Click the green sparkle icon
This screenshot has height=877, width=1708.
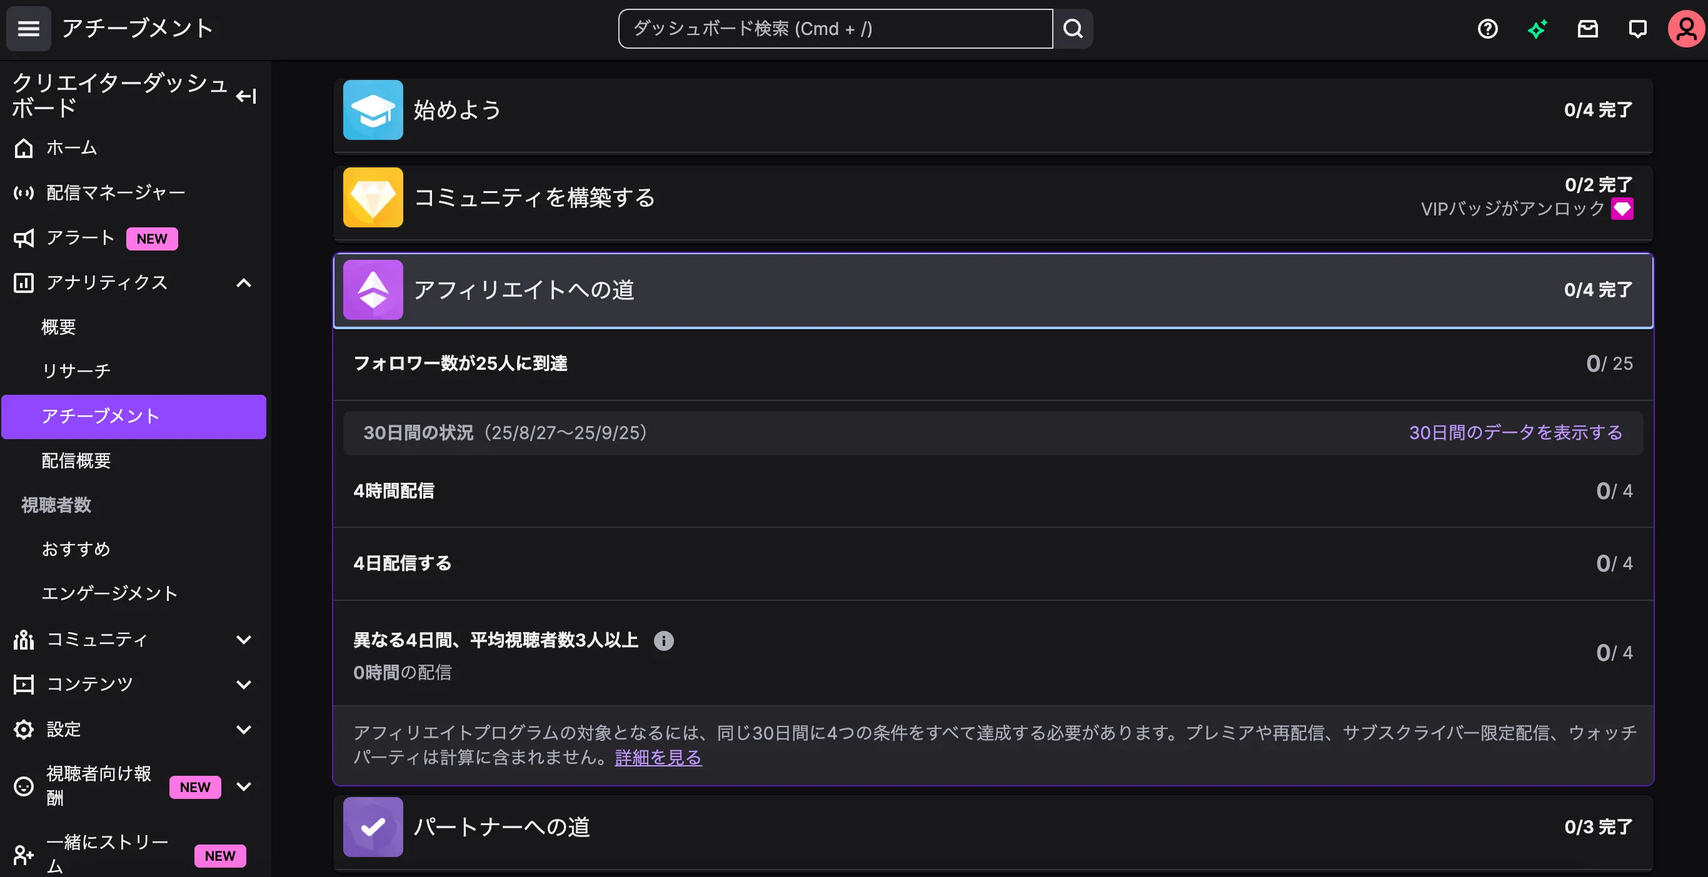point(1537,29)
